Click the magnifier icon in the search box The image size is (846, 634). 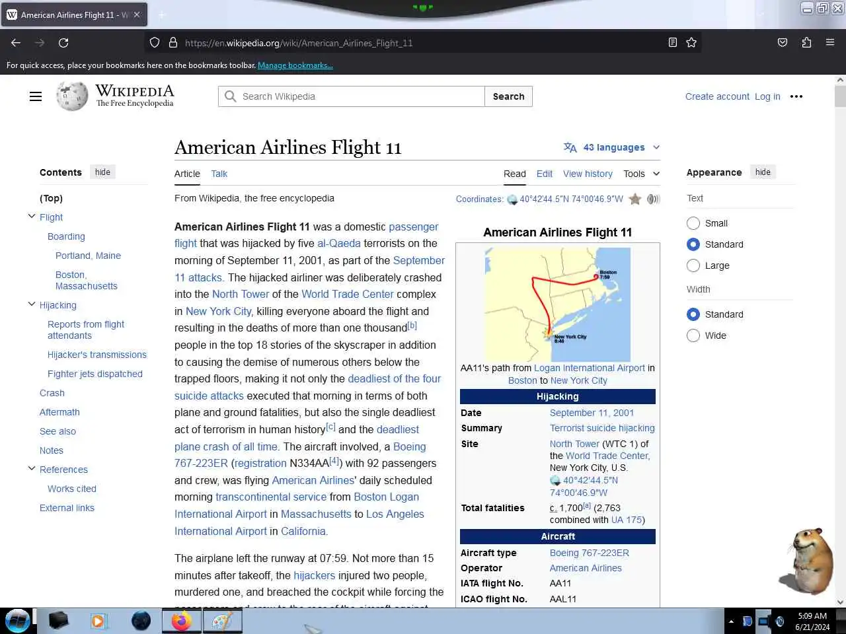[231, 96]
